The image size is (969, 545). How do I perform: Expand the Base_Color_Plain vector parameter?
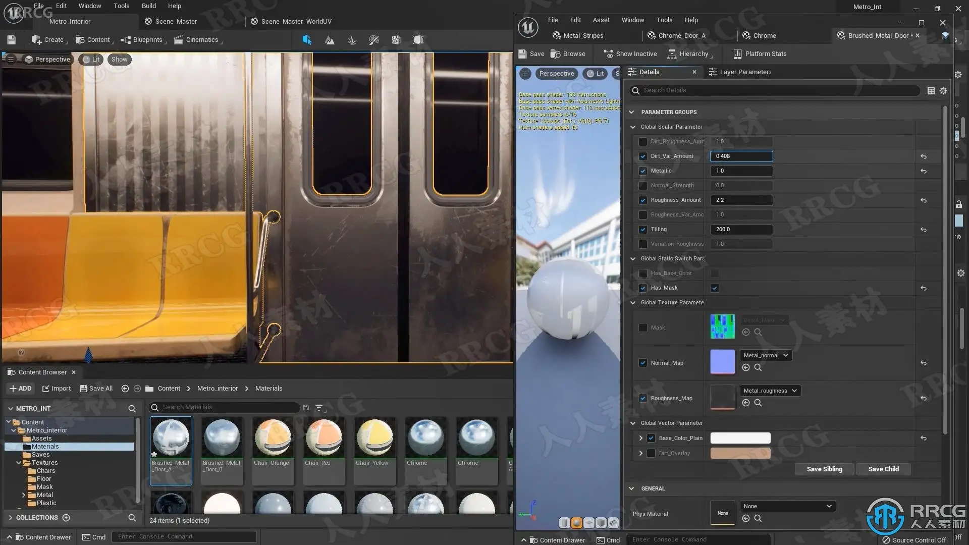coord(640,438)
